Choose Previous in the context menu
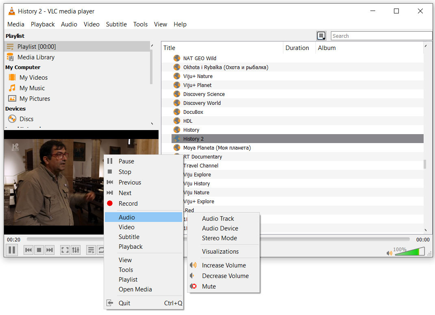 coord(144,182)
